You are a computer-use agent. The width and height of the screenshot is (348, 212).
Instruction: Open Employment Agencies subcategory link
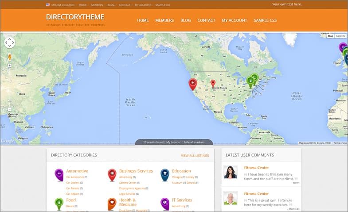[x=132, y=188]
